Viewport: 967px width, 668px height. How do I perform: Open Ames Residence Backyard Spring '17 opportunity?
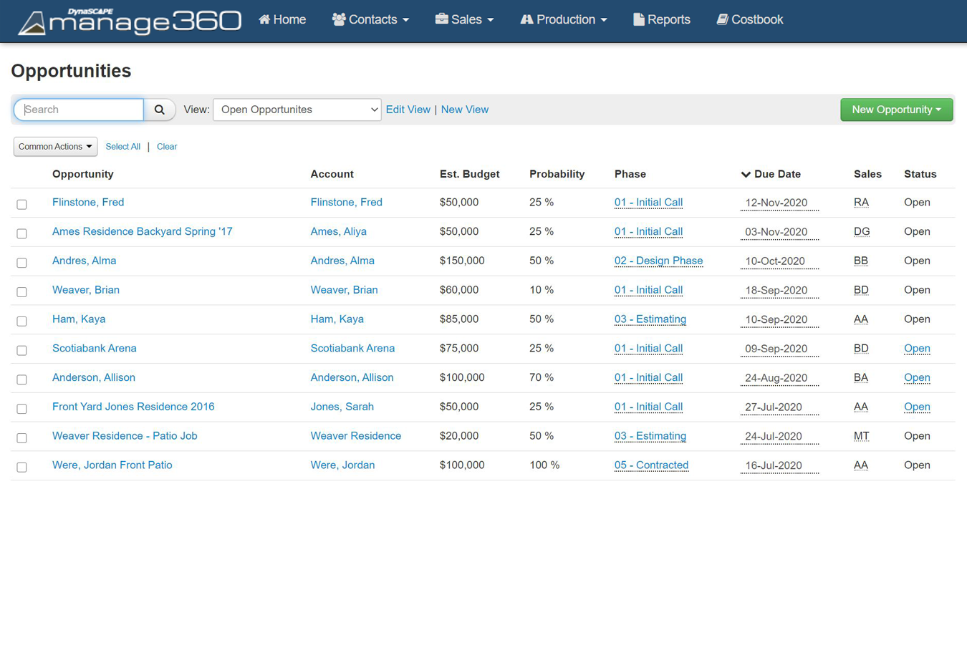142,231
